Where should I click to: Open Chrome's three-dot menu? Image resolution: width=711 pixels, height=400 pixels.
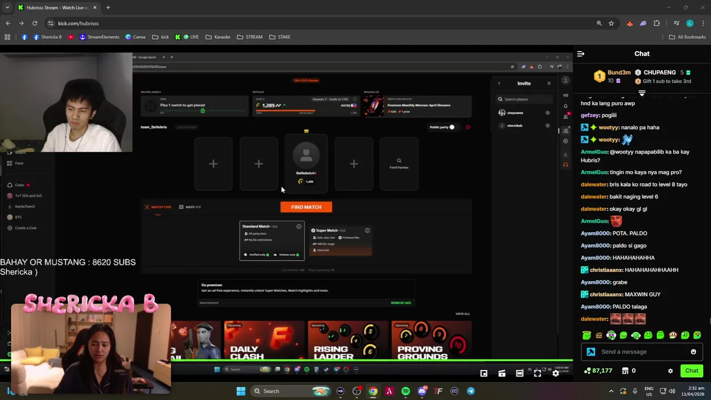pos(703,23)
